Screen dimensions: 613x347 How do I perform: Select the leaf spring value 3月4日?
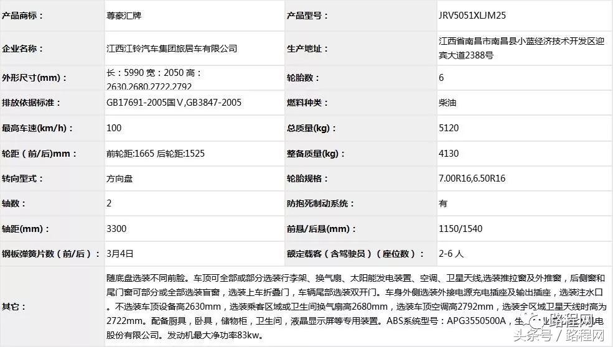(x=120, y=254)
